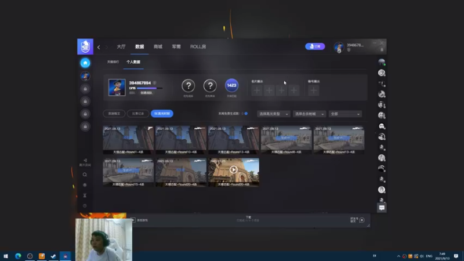Screen dimensions: 464x261
Task: Switch to the 5E app taskbar icon
Action: [x=66, y=256]
